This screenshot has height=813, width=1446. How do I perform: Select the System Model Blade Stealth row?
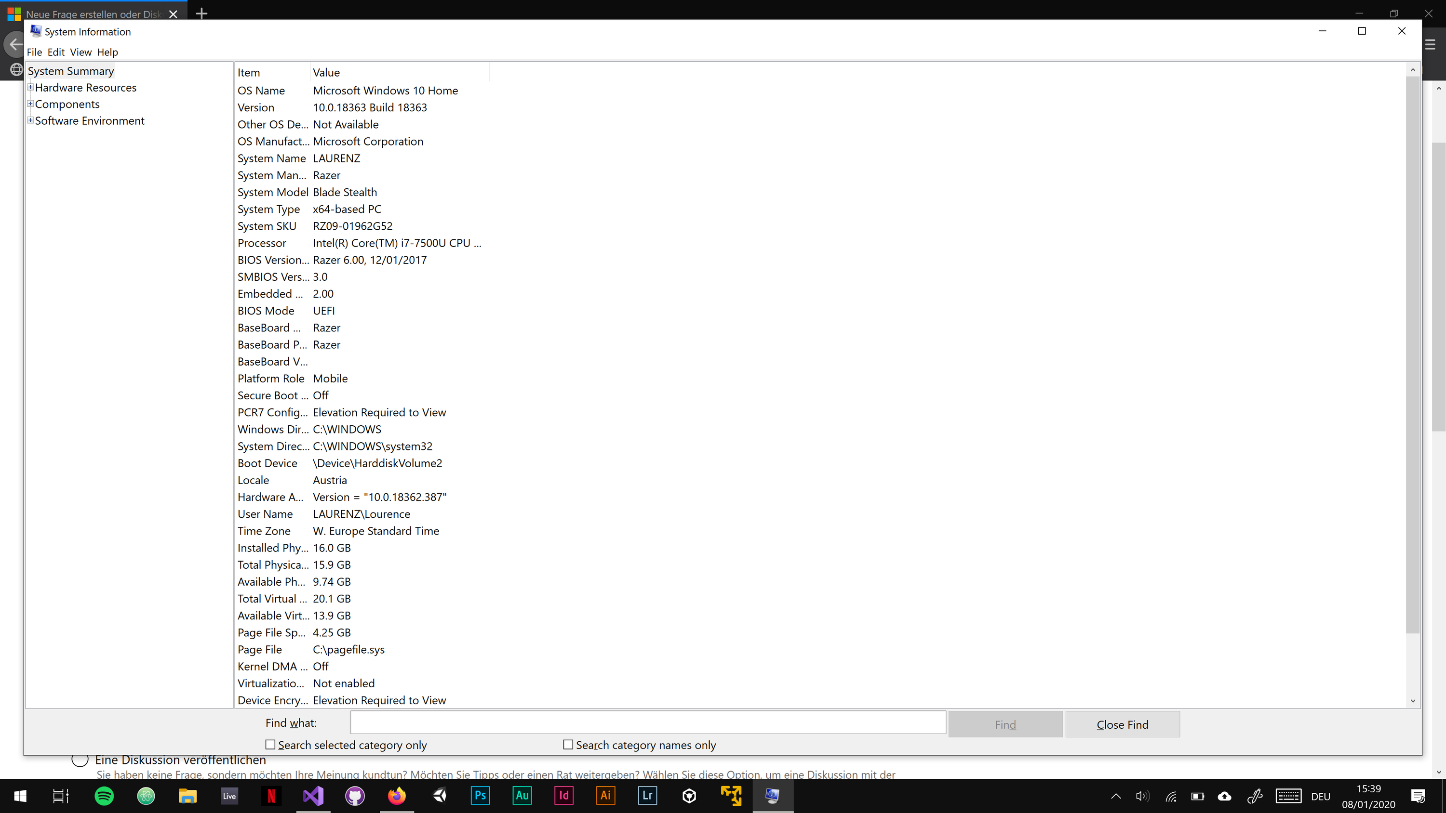362,192
